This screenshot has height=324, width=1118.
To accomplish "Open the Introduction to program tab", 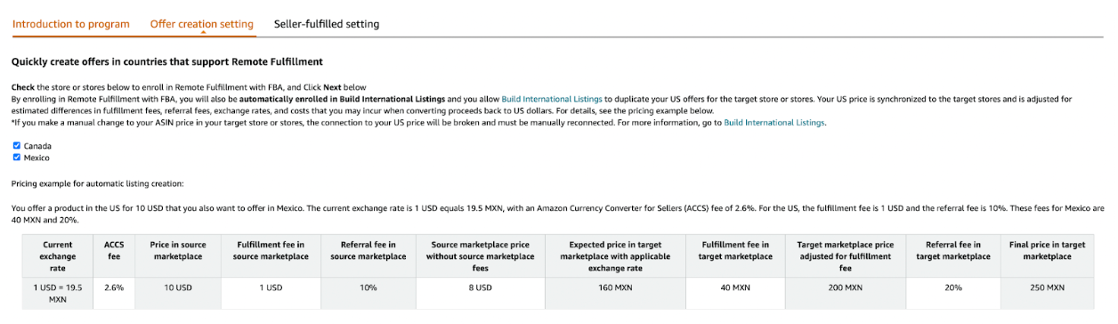I will pyautogui.click(x=71, y=24).
